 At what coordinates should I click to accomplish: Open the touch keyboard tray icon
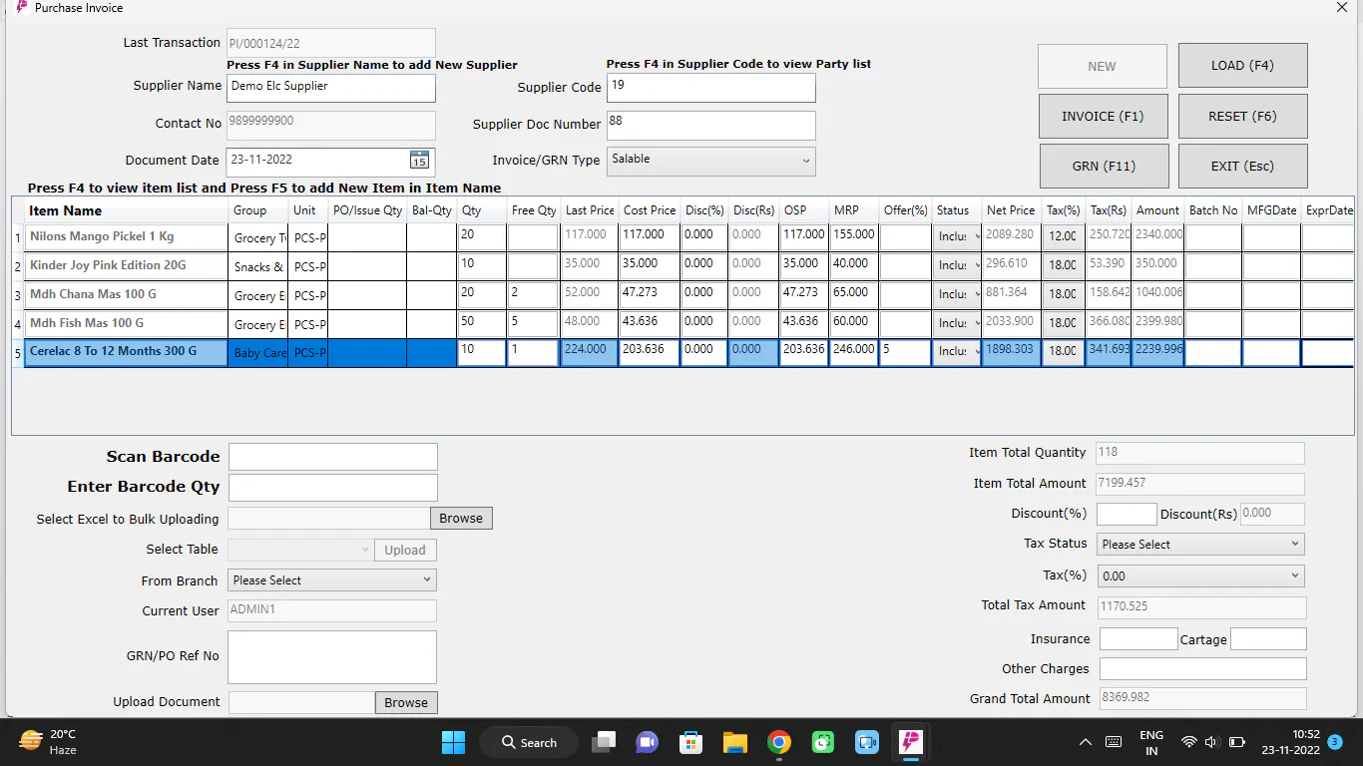pyautogui.click(x=1114, y=743)
